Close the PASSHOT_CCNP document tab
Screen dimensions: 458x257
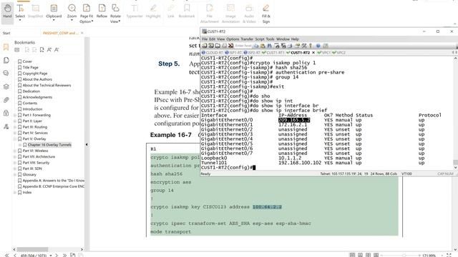82,34
